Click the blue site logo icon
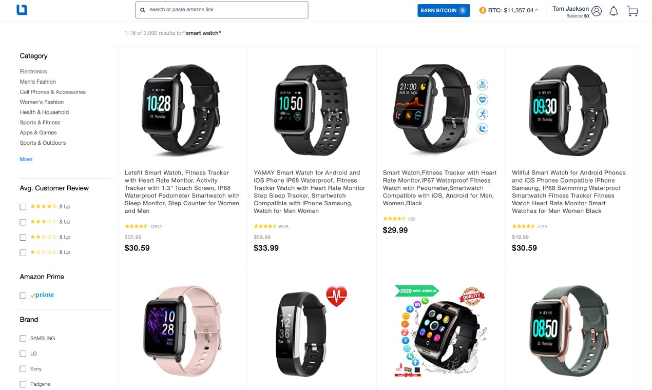652x390 pixels. [22, 10]
